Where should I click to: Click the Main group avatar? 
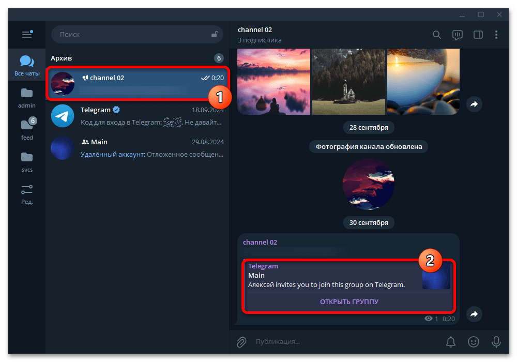coord(63,148)
